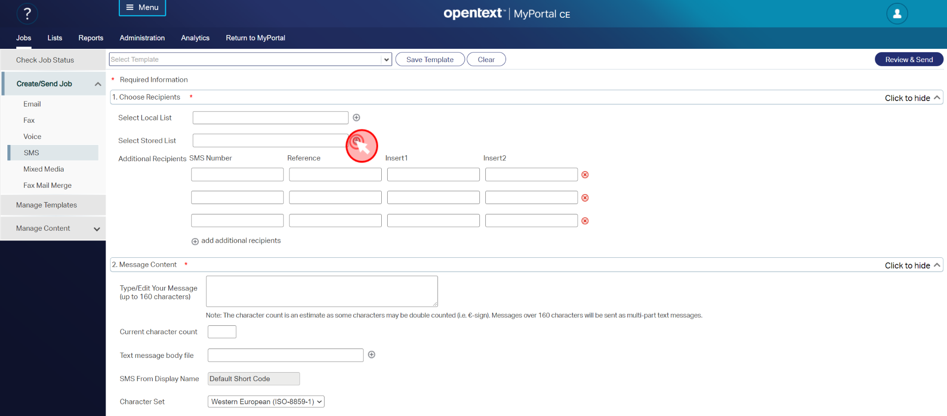
Task: Hide the Choose Recipients section
Action: pyautogui.click(x=913, y=98)
